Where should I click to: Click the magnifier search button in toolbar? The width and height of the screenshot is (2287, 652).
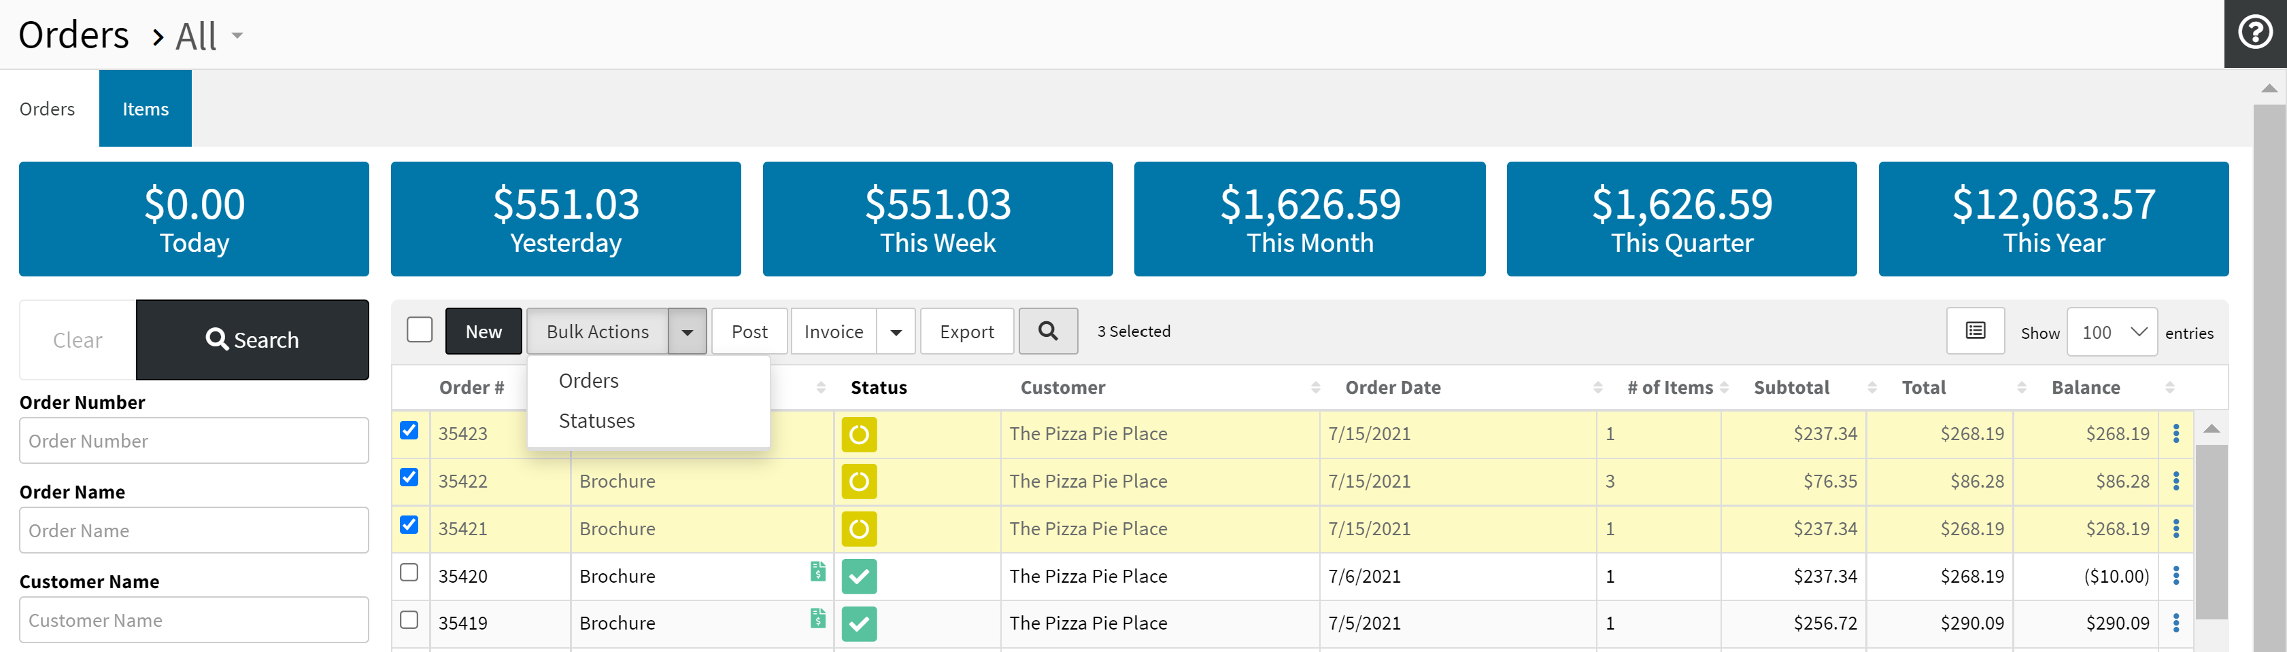click(x=1048, y=331)
